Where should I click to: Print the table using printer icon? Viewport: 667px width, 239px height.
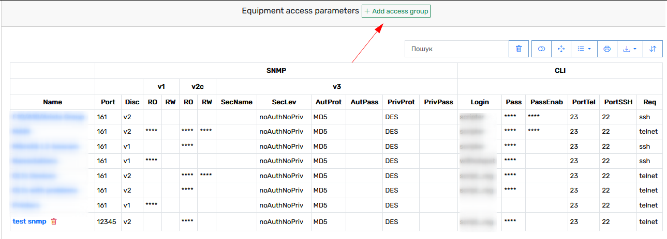pos(607,49)
